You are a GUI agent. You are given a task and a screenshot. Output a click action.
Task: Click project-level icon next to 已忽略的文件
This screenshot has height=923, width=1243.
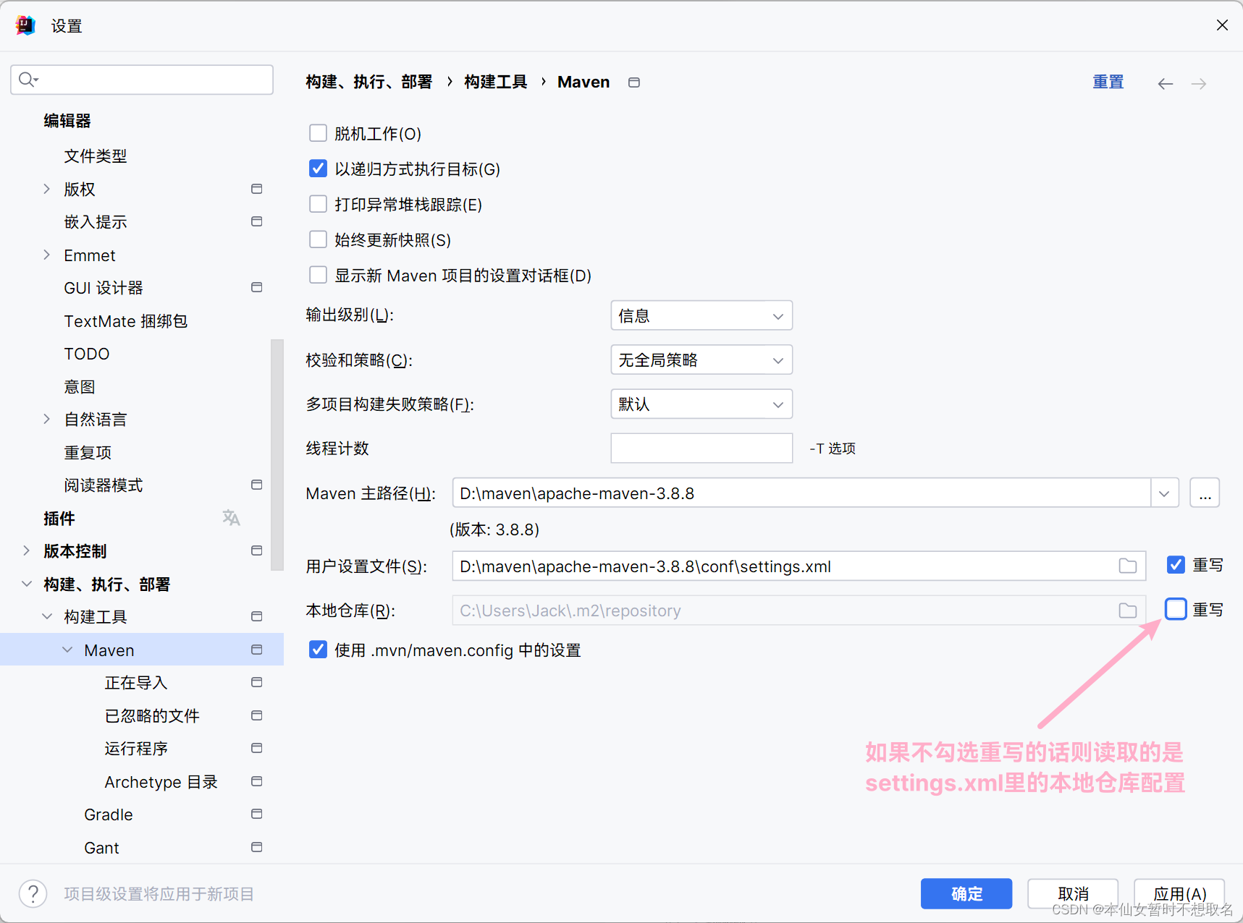pos(256,715)
